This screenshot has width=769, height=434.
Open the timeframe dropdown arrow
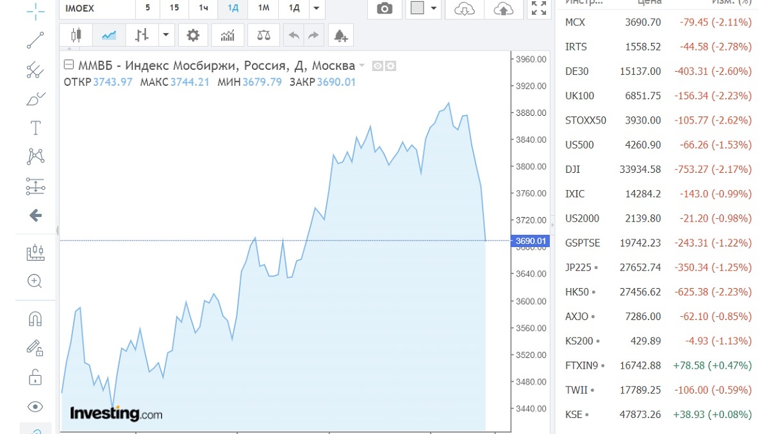(316, 8)
